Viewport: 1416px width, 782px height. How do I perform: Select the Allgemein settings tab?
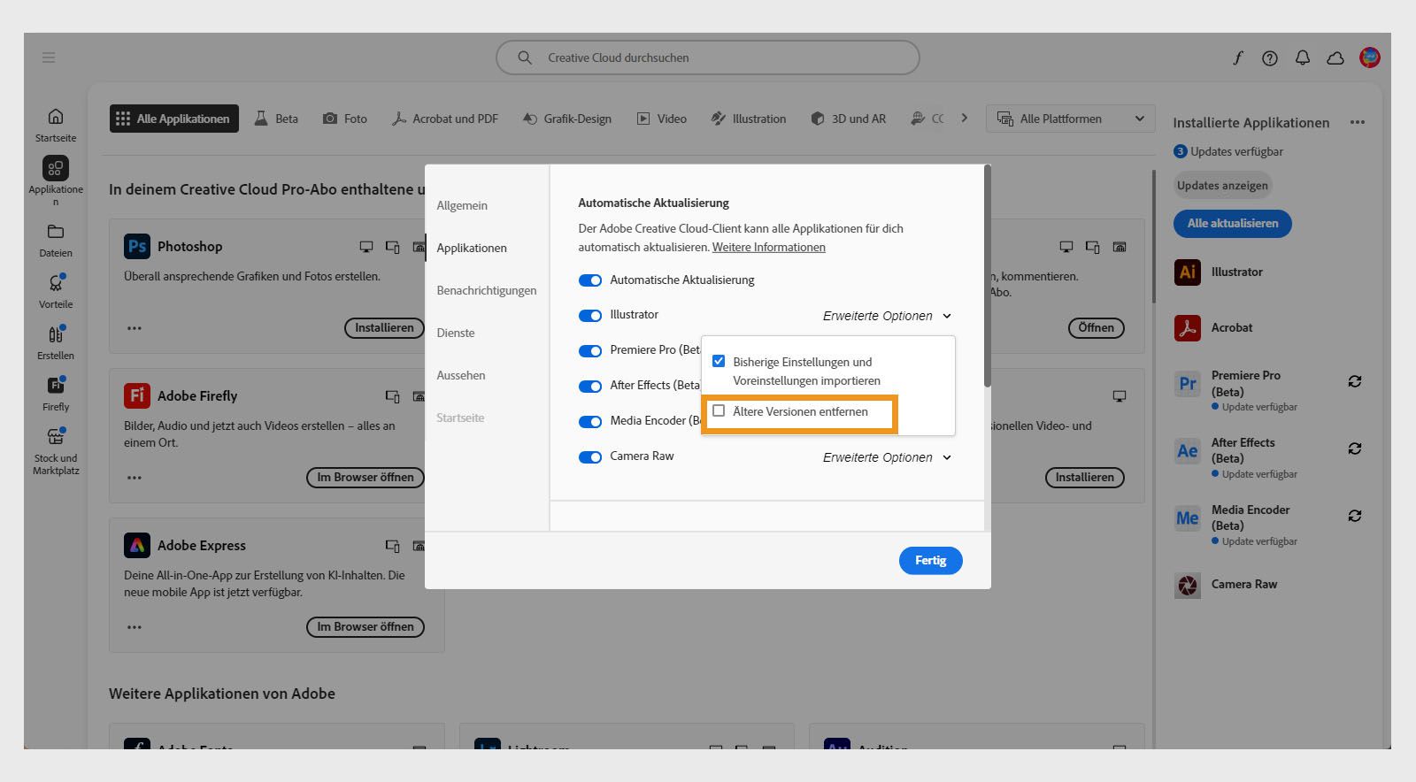pos(462,205)
